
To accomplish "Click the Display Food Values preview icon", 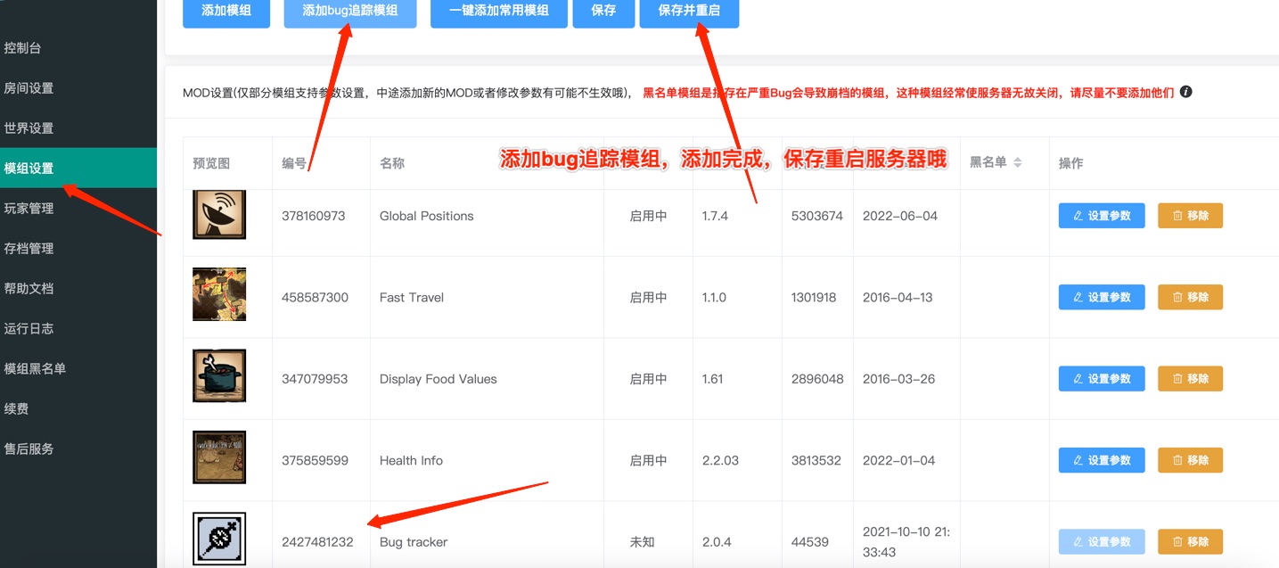I will tap(219, 377).
